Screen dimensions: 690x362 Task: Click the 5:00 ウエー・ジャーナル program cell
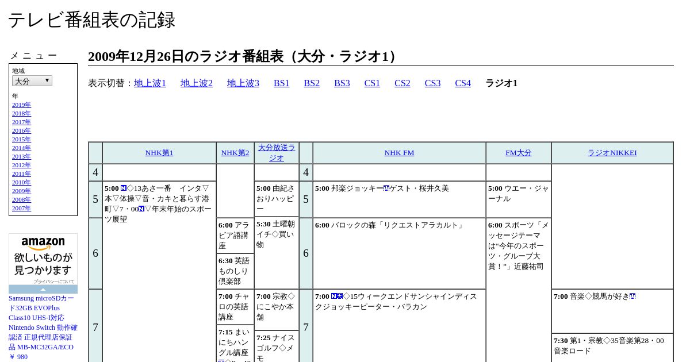pos(519,199)
